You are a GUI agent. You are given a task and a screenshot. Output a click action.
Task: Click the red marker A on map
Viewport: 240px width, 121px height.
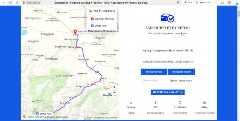pos(75,32)
